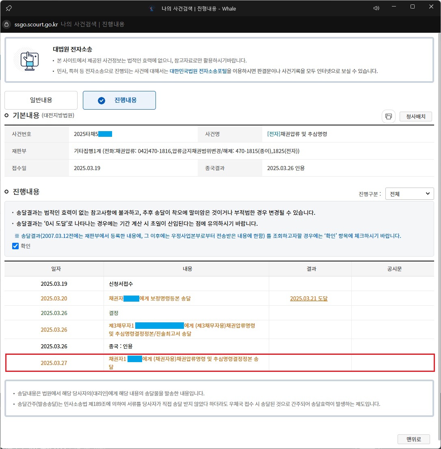Toggle the 확인 checkbox

tap(15, 246)
